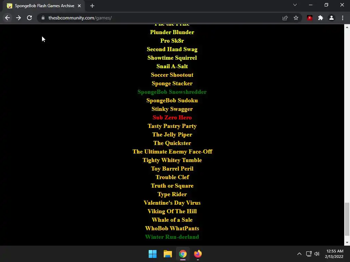Open Toy Barrel Peril

(172, 169)
